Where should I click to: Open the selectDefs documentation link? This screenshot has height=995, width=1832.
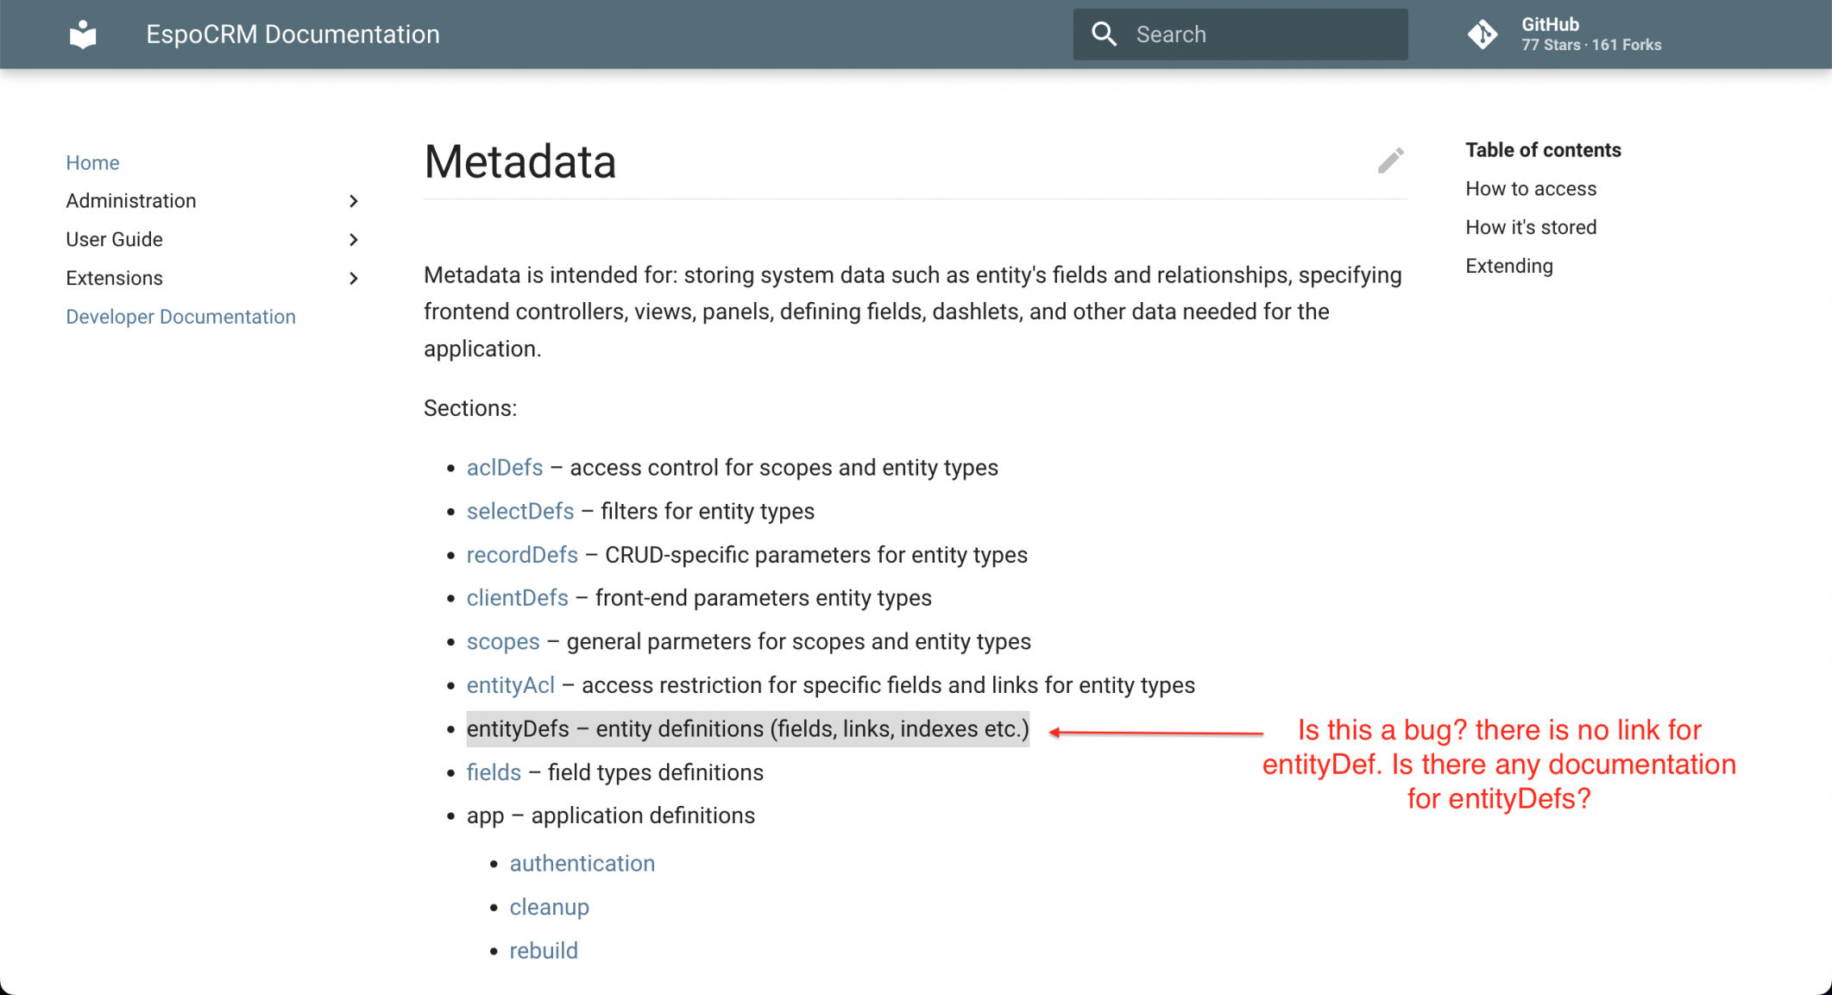coord(519,511)
